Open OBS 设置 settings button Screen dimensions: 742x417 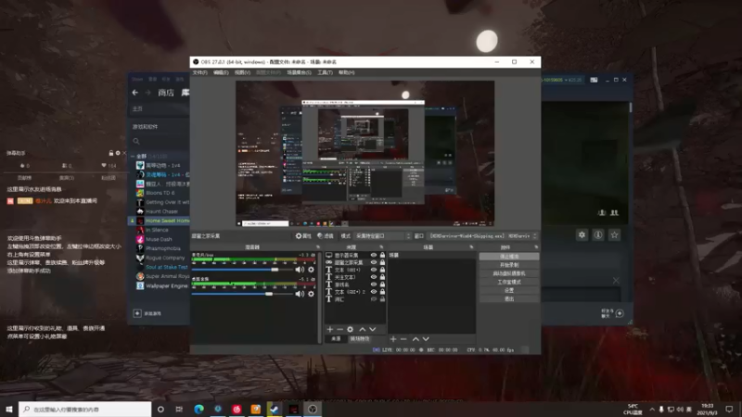coord(509,290)
